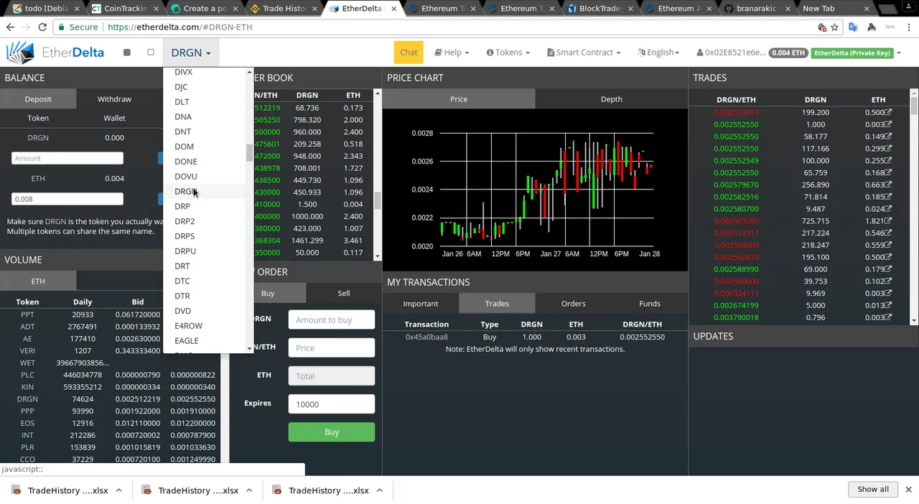The image size is (919, 504).
Task: Open external link for 256.890 DRGN trade
Action: [x=888, y=185]
